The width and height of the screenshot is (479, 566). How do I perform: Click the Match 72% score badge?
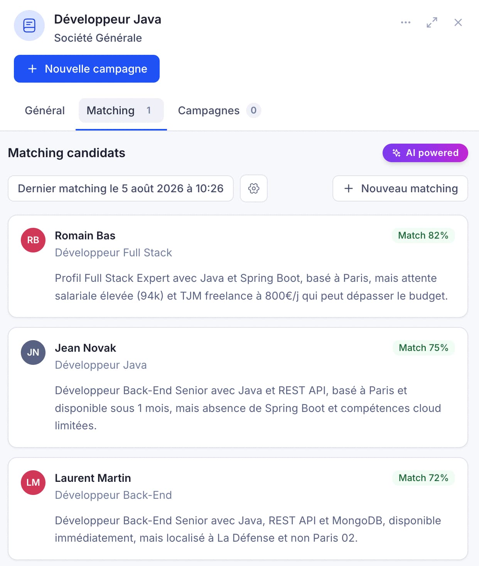click(423, 478)
